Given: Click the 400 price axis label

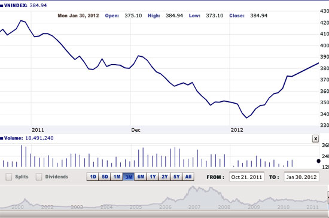Looking at the screenshot, I should pyautogui.click(x=324, y=46).
